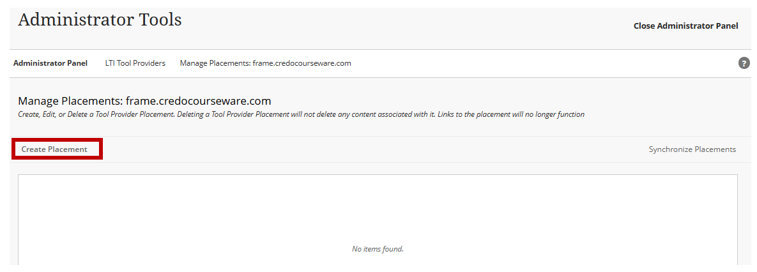This screenshot has height=272, width=757.
Task: Open LTI Tool Providers breadcrumb
Action: tap(135, 63)
